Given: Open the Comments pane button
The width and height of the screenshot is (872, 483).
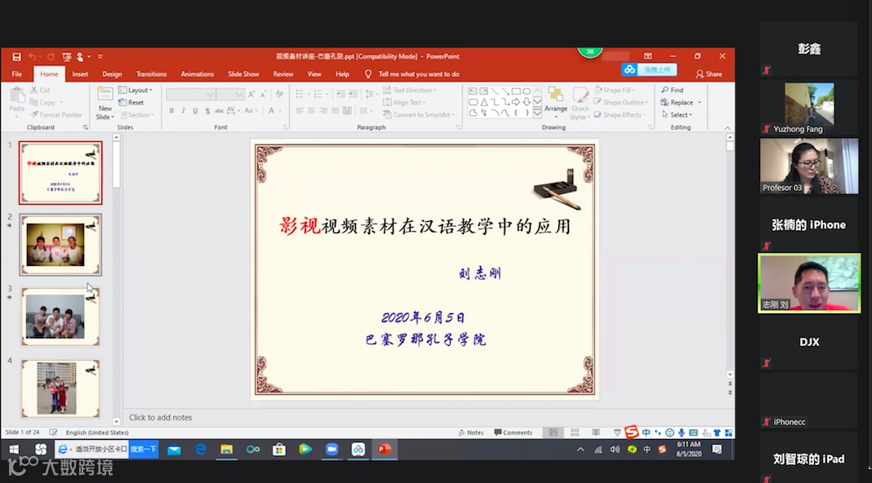Looking at the screenshot, I should [x=514, y=432].
